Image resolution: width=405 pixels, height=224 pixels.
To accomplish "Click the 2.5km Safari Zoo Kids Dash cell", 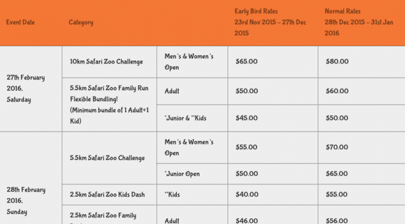I will [x=109, y=194].
